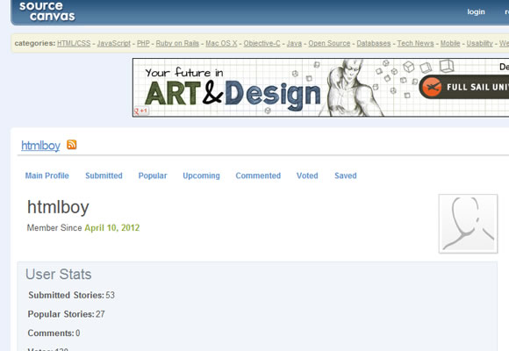The height and width of the screenshot is (351, 509).
Task: Open the RSS feed icon beside htmlboy
Action: (x=72, y=145)
